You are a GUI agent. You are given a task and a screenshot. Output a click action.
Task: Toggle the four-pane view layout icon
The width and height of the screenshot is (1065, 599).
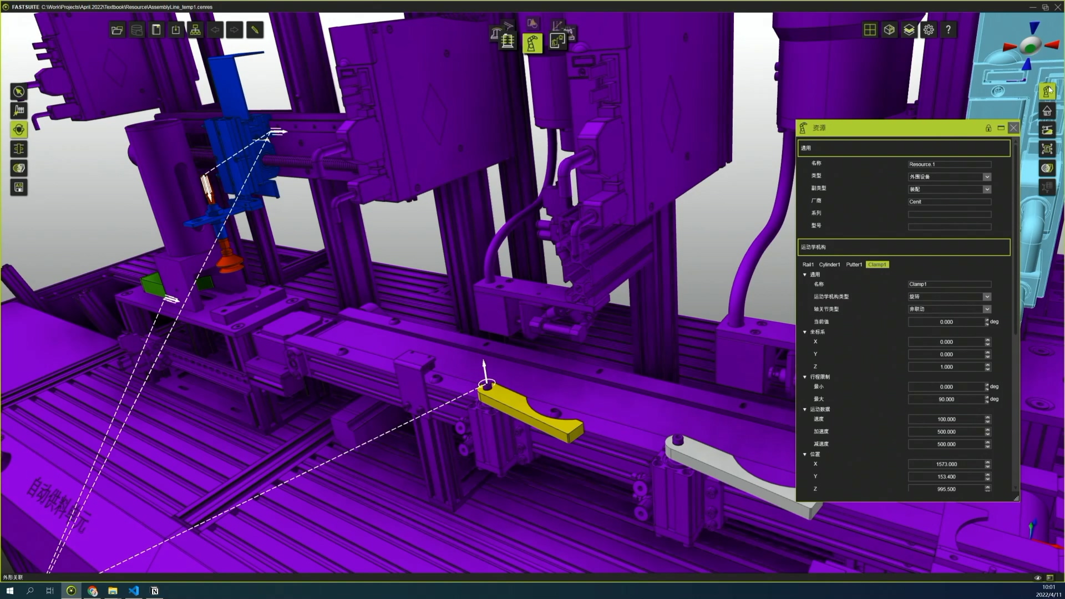[870, 30]
